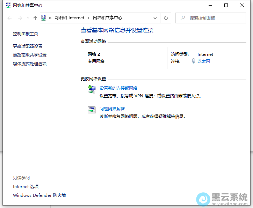The height and width of the screenshot is (208, 253).
Task: Open the 以太网 connection link
Action: [204, 61]
